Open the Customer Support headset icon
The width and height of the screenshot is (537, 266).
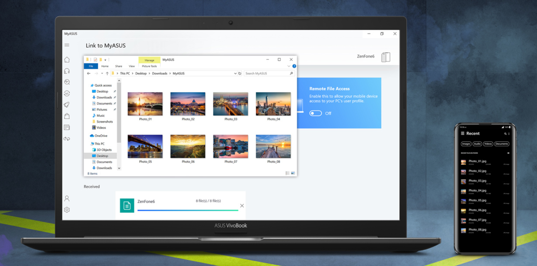67,71
